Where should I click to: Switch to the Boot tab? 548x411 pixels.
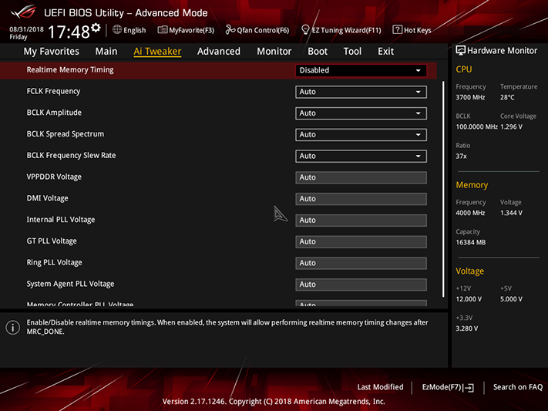(318, 52)
